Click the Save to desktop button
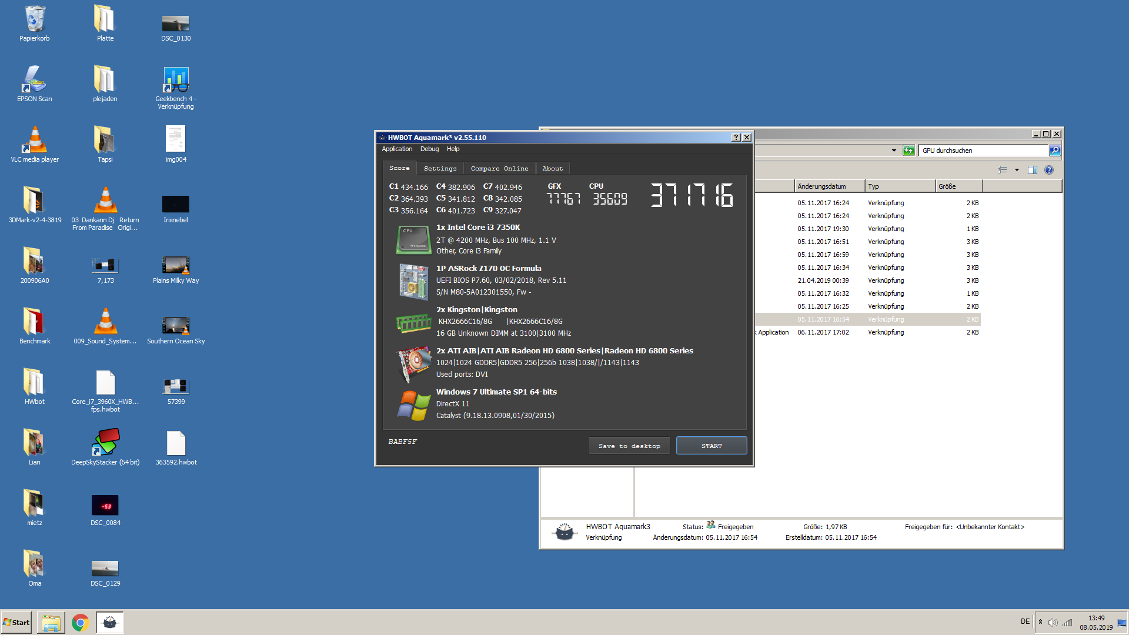The image size is (1129, 635). [x=629, y=446]
